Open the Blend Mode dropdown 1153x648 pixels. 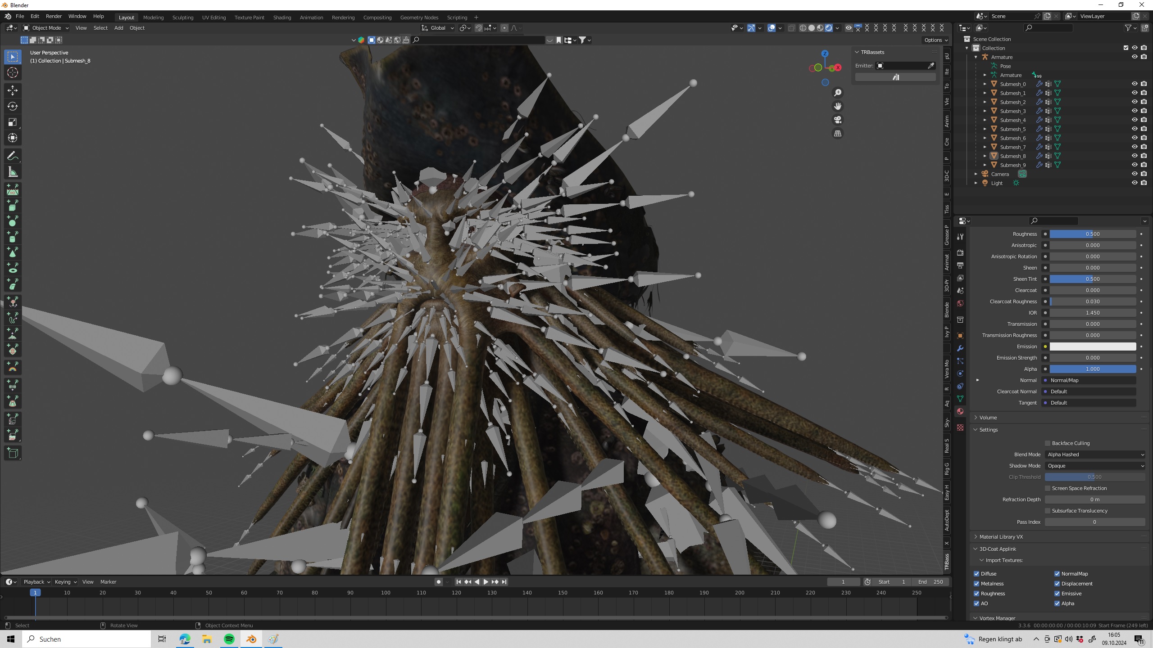[1094, 454]
